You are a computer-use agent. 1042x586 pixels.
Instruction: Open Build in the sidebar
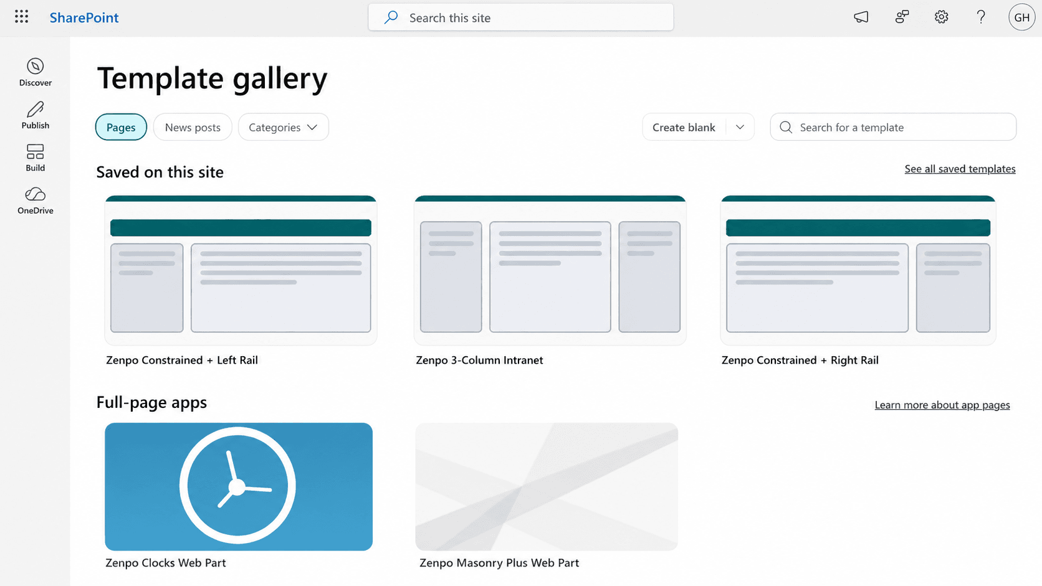click(x=36, y=158)
